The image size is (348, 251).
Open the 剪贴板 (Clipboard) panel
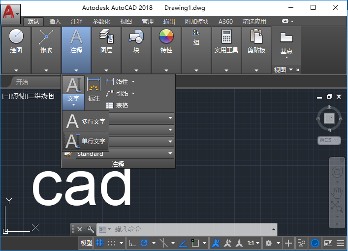pos(256,50)
